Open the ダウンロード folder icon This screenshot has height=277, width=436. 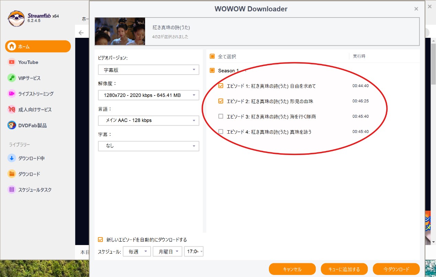tap(12, 174)
